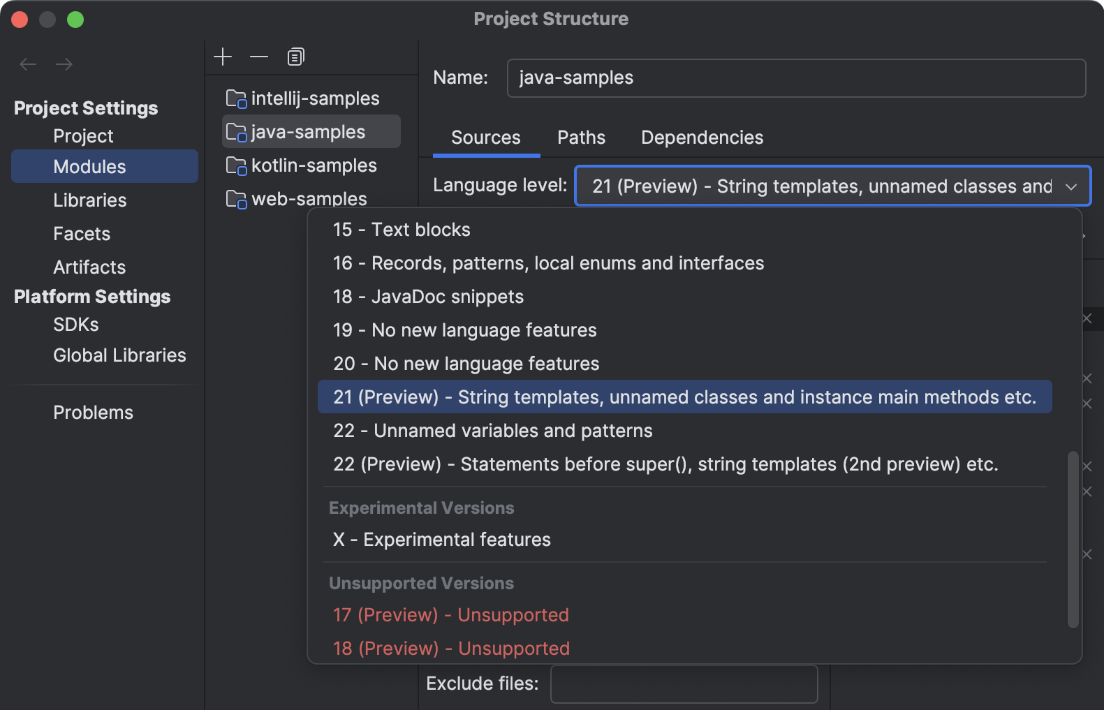1104x710 pixels.
Task: Select the intellij-samples module folder icon
Action: (236, 99)
